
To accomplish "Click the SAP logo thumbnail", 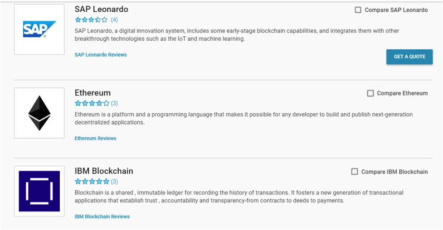I will pyautogui.click(x=39, y=29).
